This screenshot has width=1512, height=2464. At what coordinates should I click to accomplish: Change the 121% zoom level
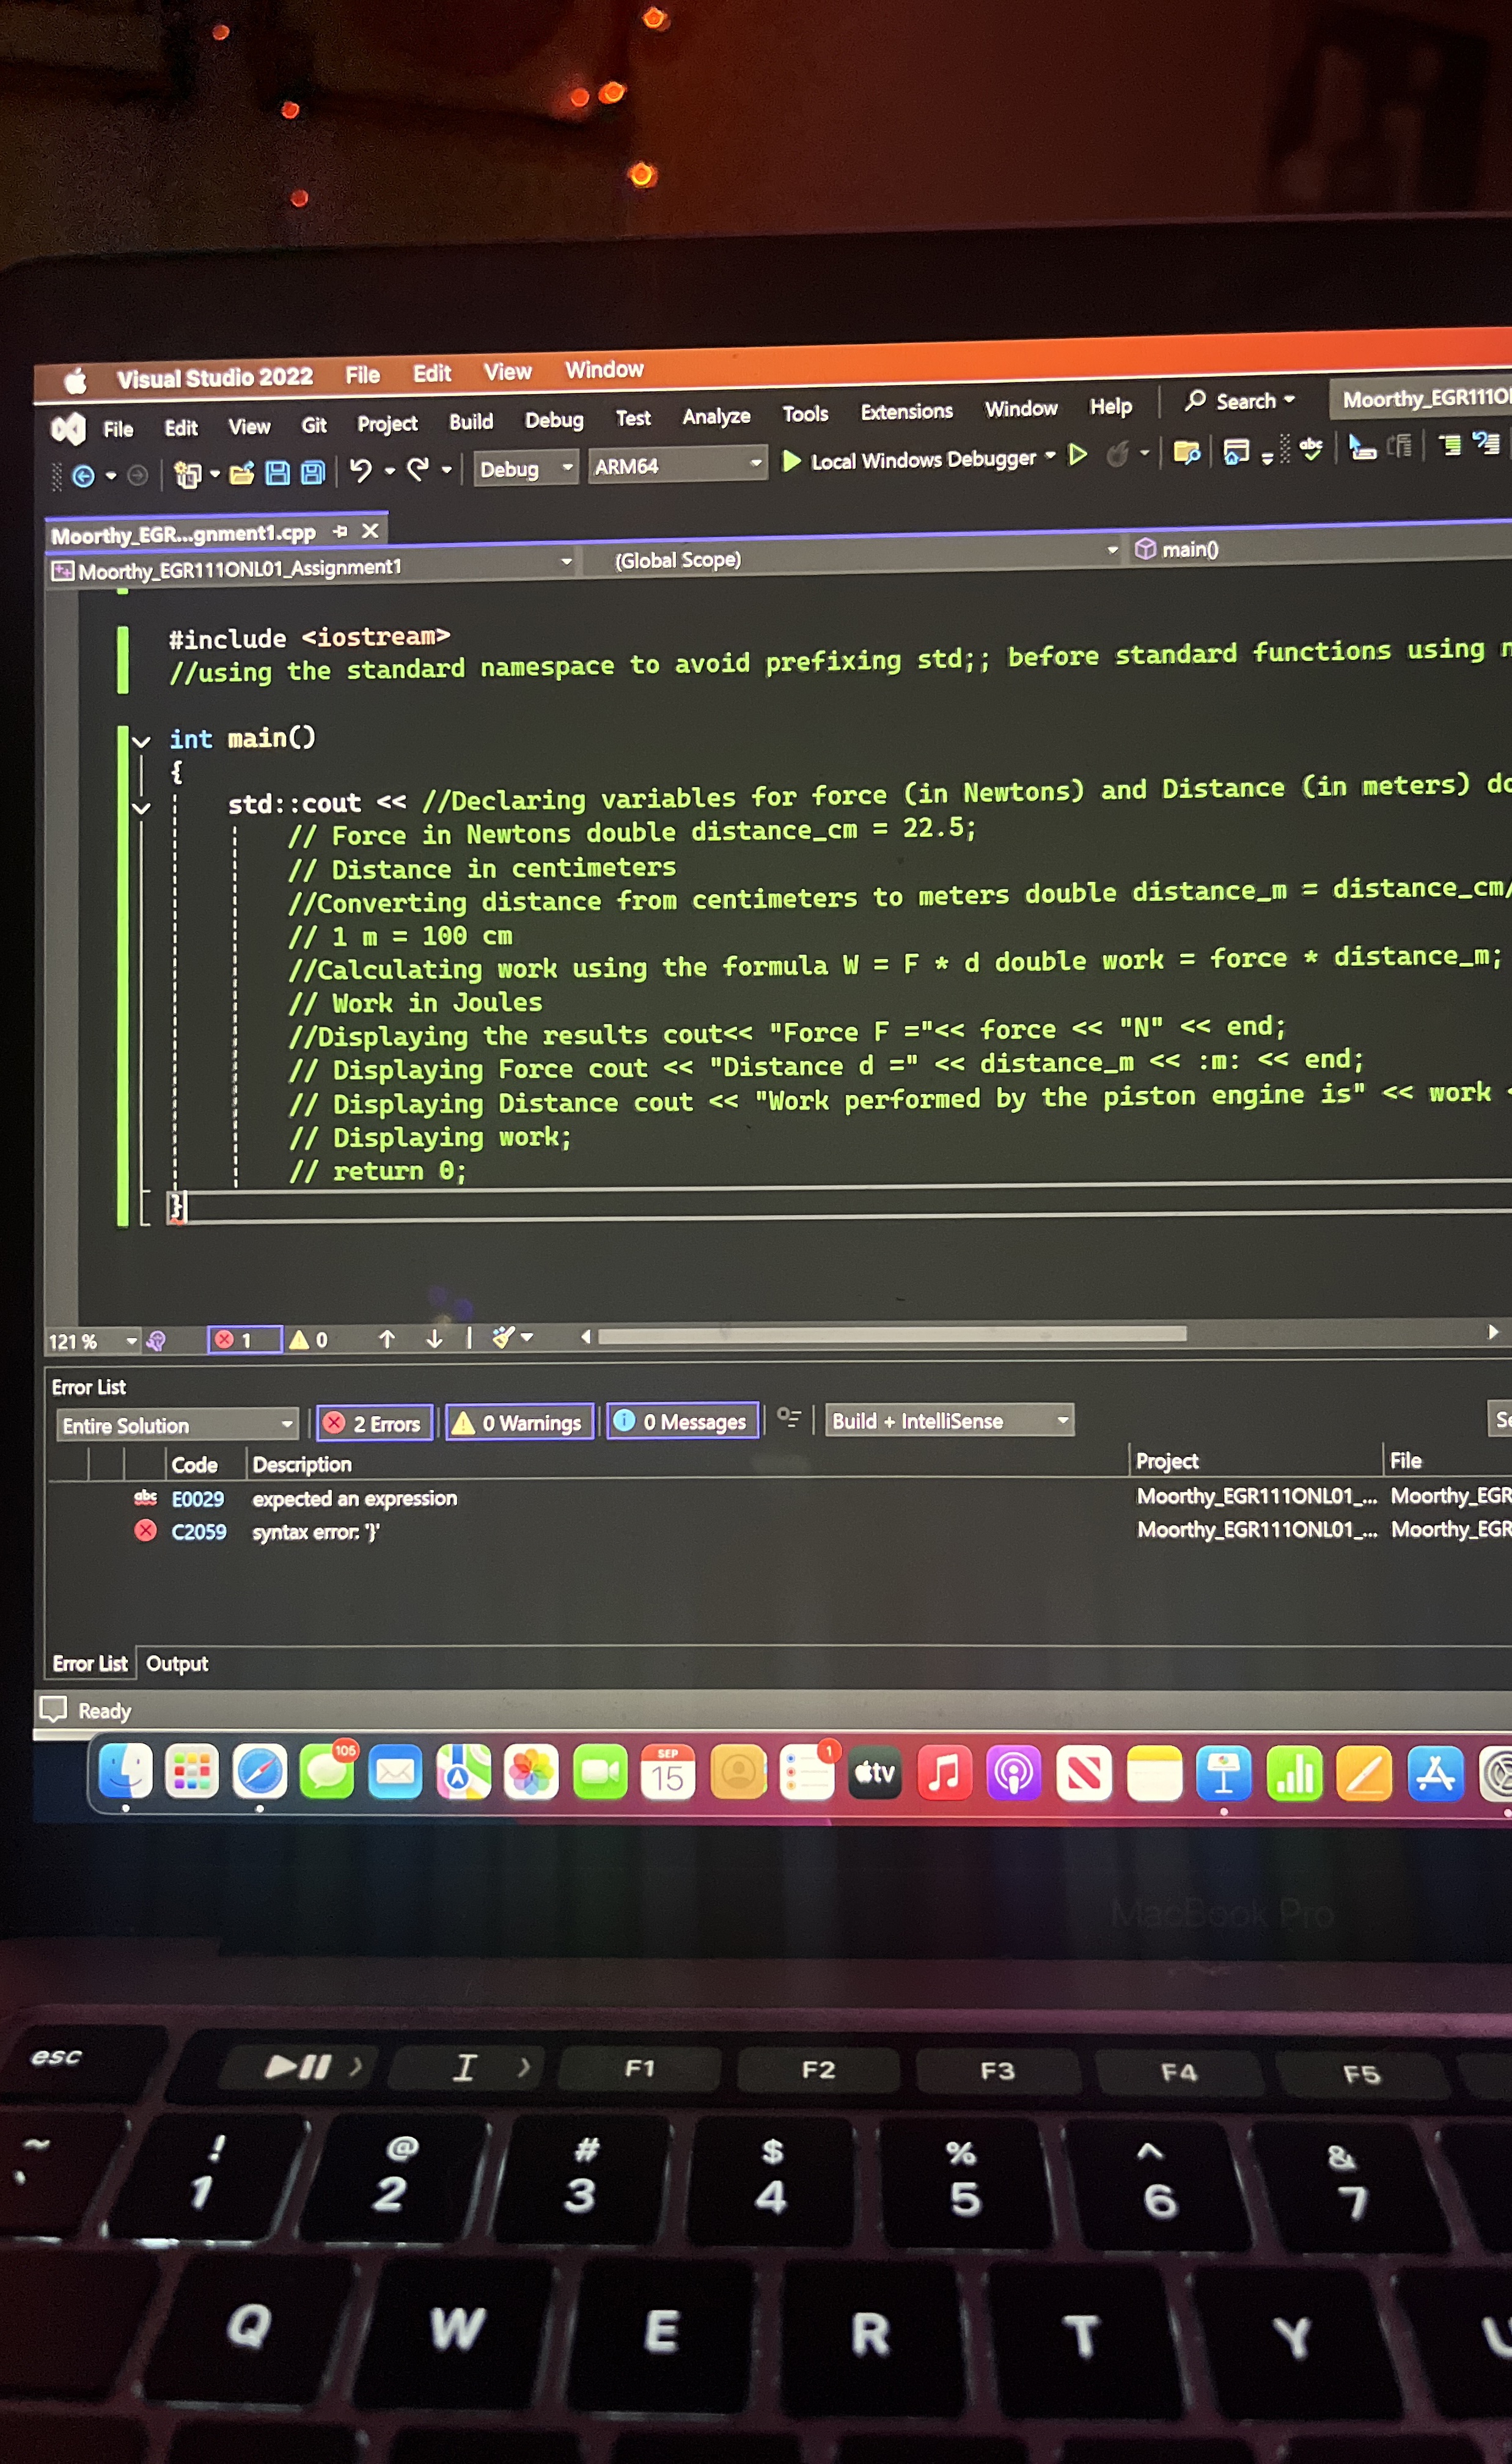[x=86, y=1340]
